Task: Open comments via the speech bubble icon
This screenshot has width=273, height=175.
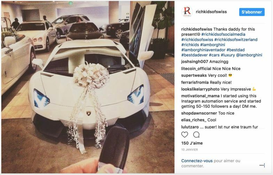Action: pyautogui.click(x=196, y=134)
